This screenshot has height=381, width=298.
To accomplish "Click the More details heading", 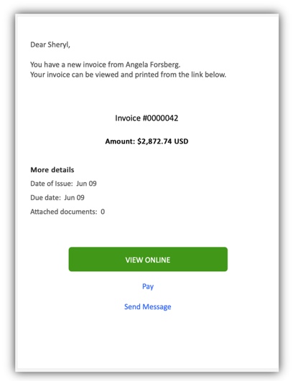I will 52,169.
